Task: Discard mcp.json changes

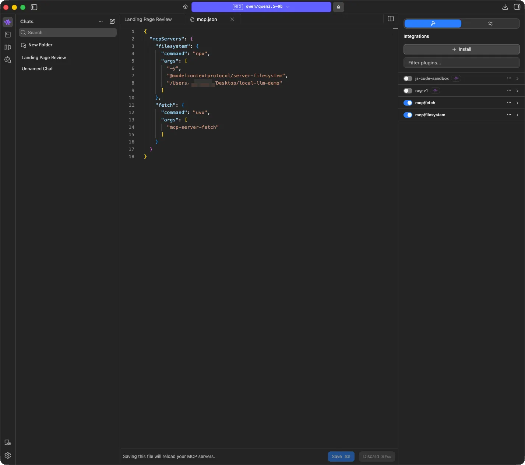Action: [x=377, y=457]
